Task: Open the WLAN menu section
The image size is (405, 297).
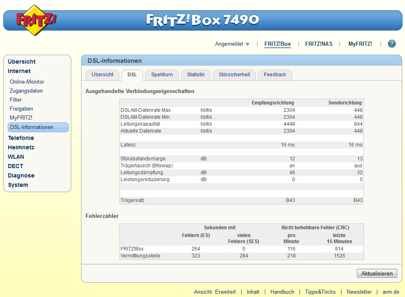Action: pyautogui.click(x=16, y=157)
